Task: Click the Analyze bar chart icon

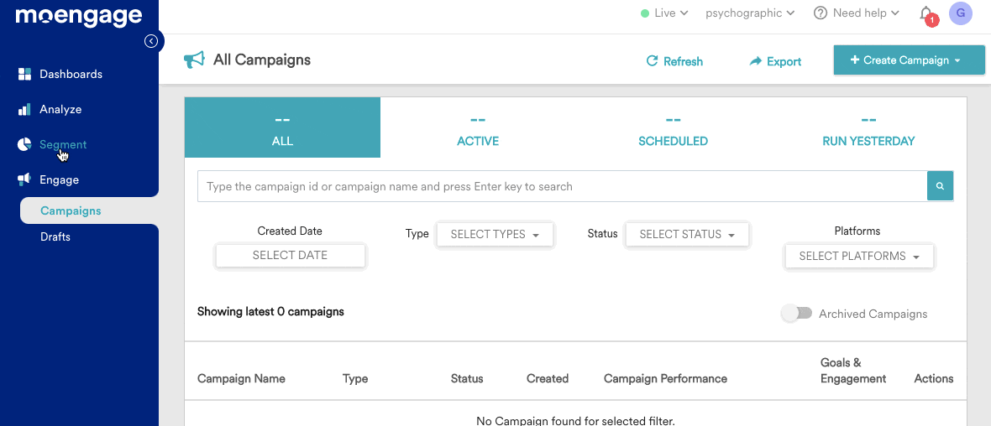Action: (x=24, y=110)
